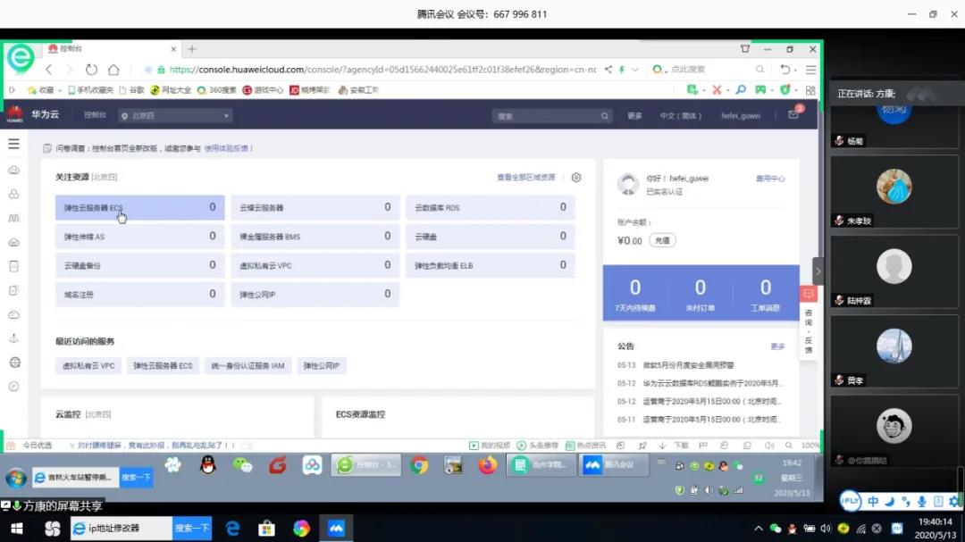
Task: Click participant 朱孝致 thumbnail
Action: (894, 192)
